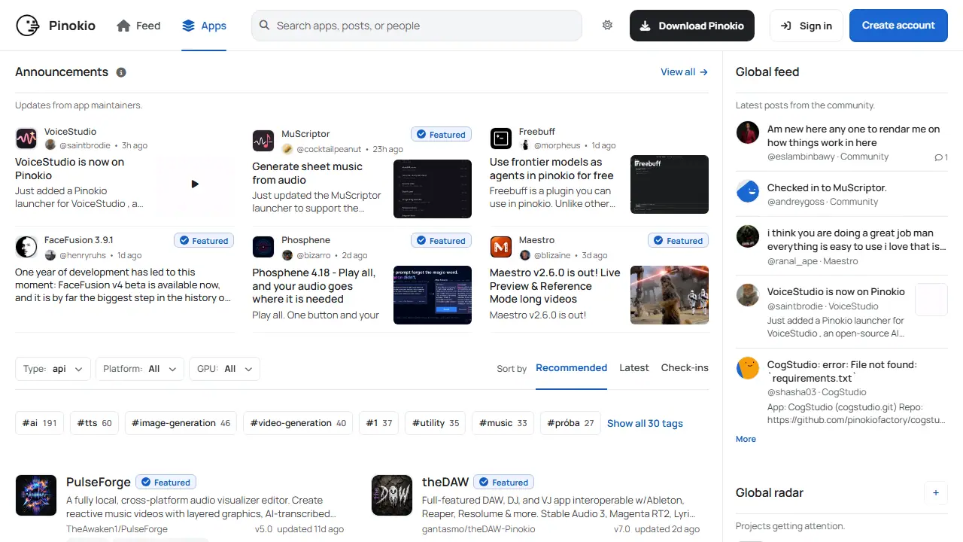Filter by the #ai tag
This screenshot has height=542, width=963.
pos(40,423)
